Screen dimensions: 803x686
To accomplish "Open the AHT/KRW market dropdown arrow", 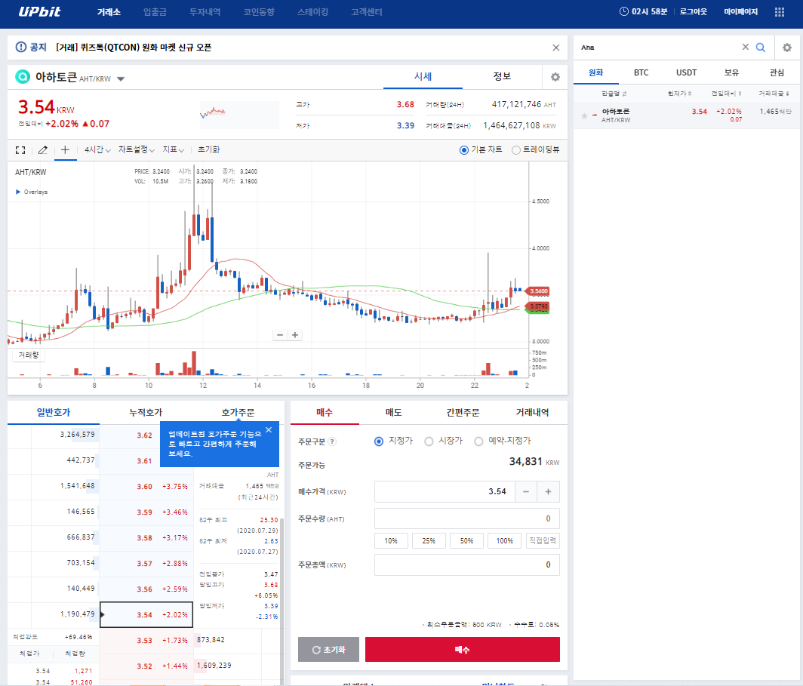I will (121, 79).
